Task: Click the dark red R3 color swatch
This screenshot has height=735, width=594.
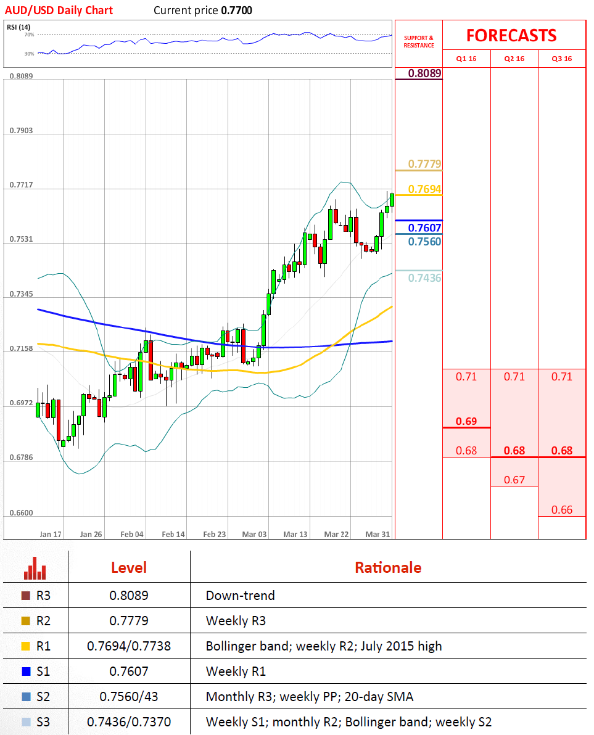Action: pyautogui.click(x=26, y=596)
